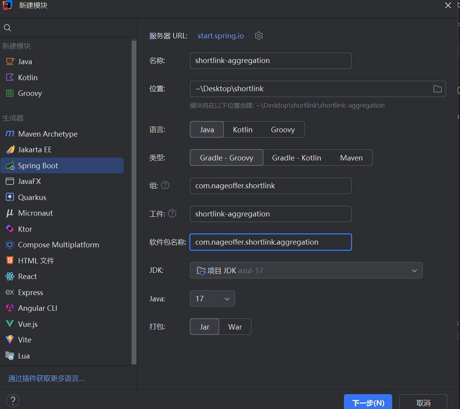Click the sidebar vertical scrollbar

pyautogui.click(x=134, y=202)
